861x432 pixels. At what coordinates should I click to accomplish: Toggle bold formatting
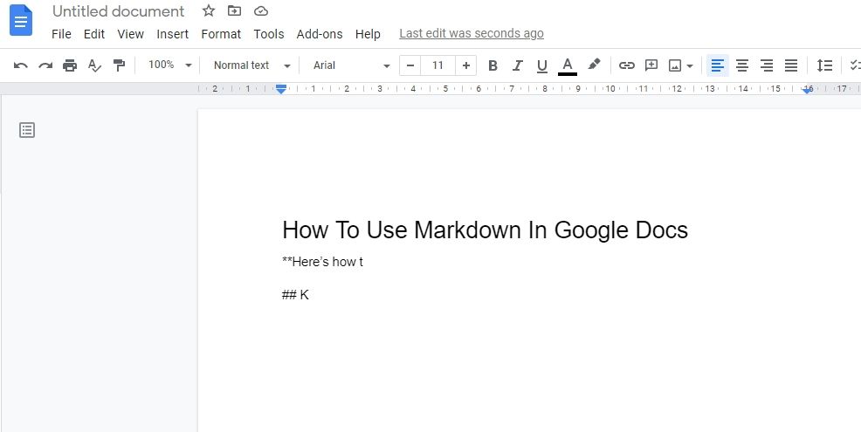point(492,65)
